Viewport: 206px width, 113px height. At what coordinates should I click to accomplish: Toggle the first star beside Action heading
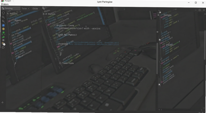(44, 14)
